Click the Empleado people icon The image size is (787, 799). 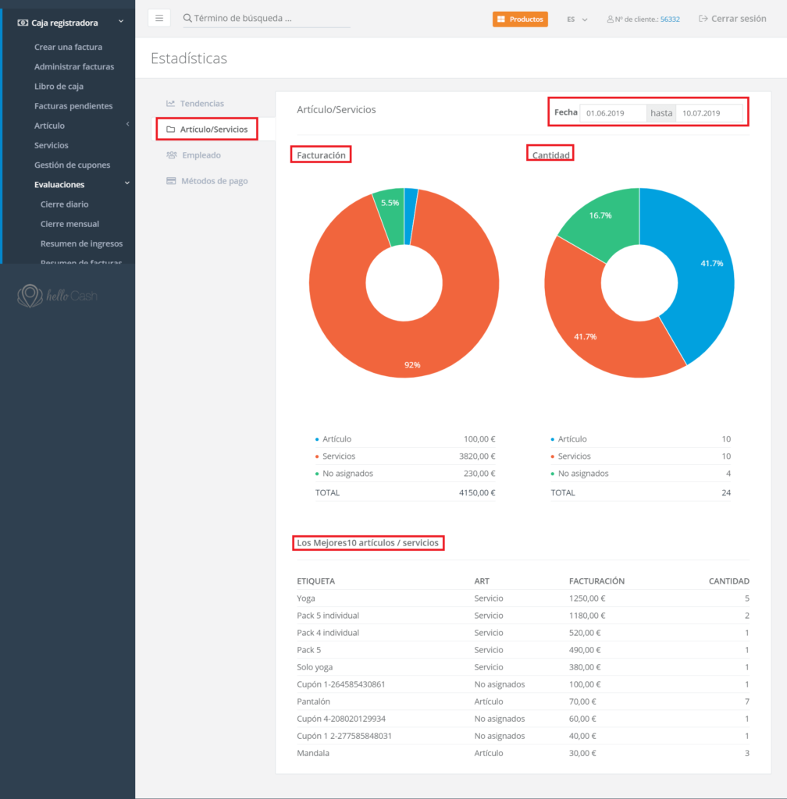click(171, 155)
